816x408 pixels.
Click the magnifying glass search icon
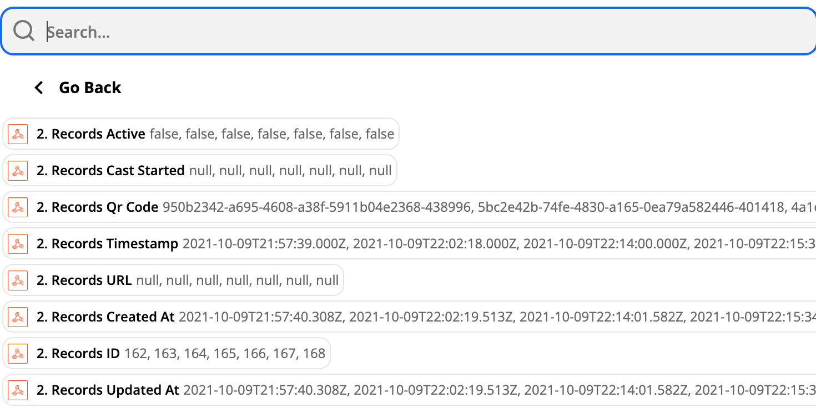(x=24, y=32)
